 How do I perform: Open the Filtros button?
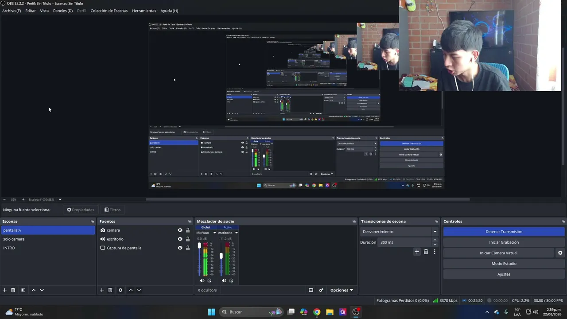[x=113, y=210]
